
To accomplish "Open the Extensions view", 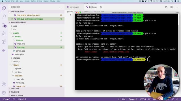I will (4, 42).
